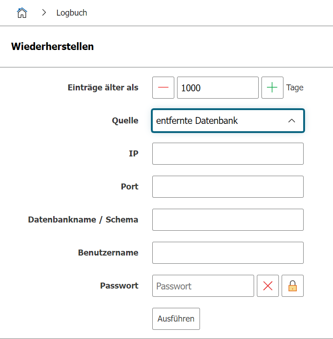333x339 pixels.
Task: Click the Einträge älter als label
Action: click(103, 88)
